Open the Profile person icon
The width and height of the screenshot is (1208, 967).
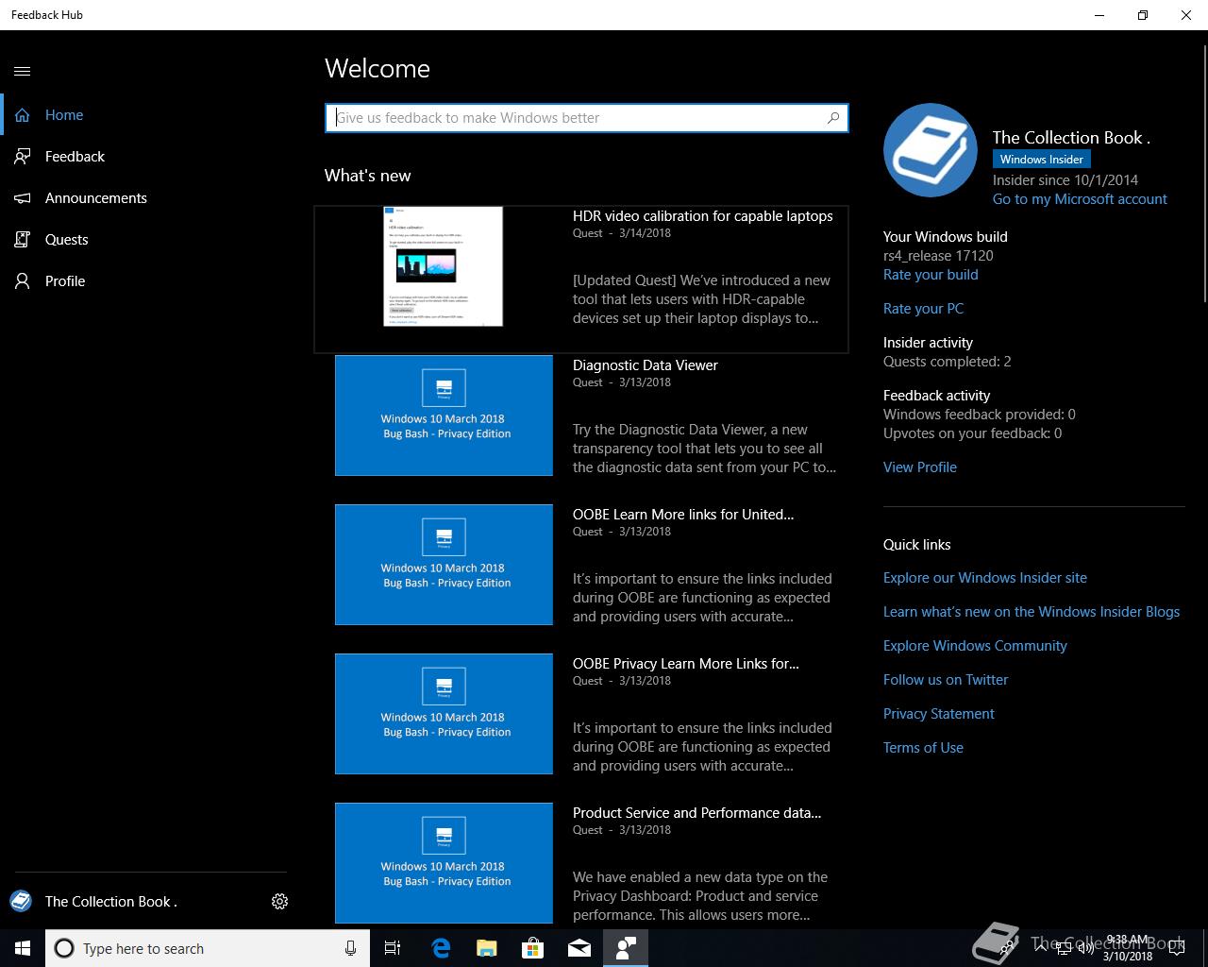(x=23, y=281)
